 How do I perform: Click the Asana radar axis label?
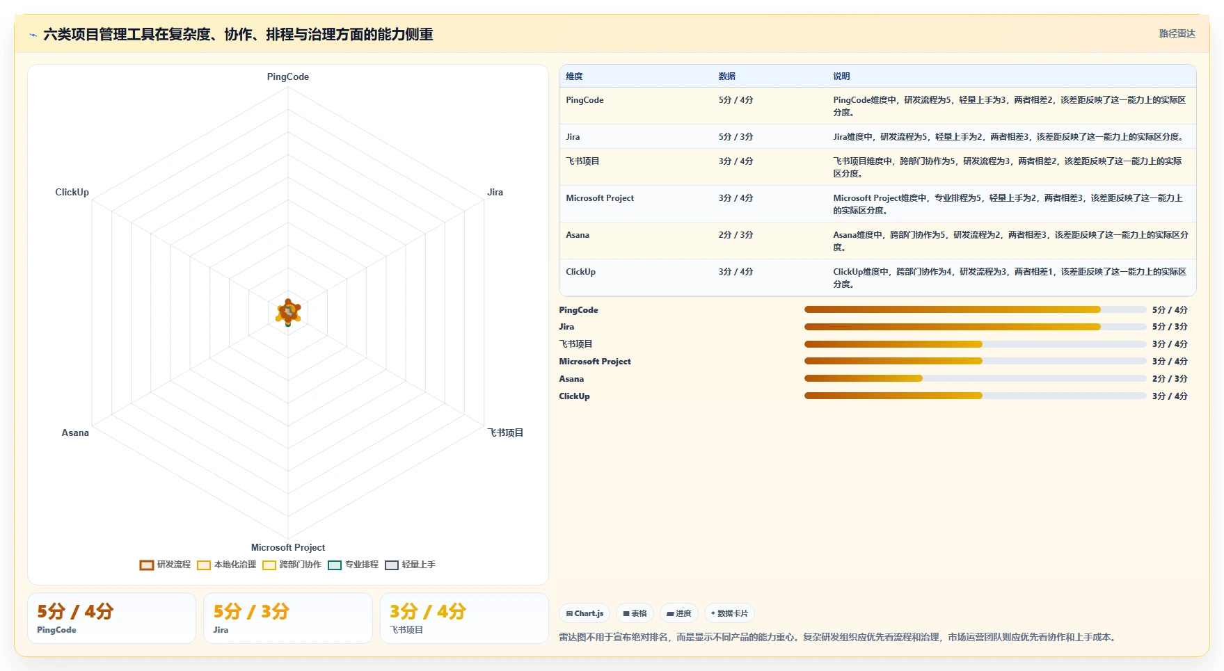pyautogui.click(x=75, y=433)
